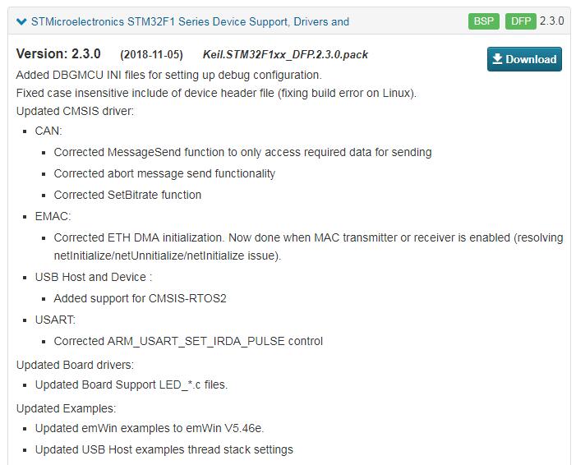The image size is (576, 465).
Task: Click the green DFP badge
Action: 520,21
